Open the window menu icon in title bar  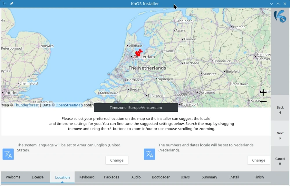tap(4, 4)
